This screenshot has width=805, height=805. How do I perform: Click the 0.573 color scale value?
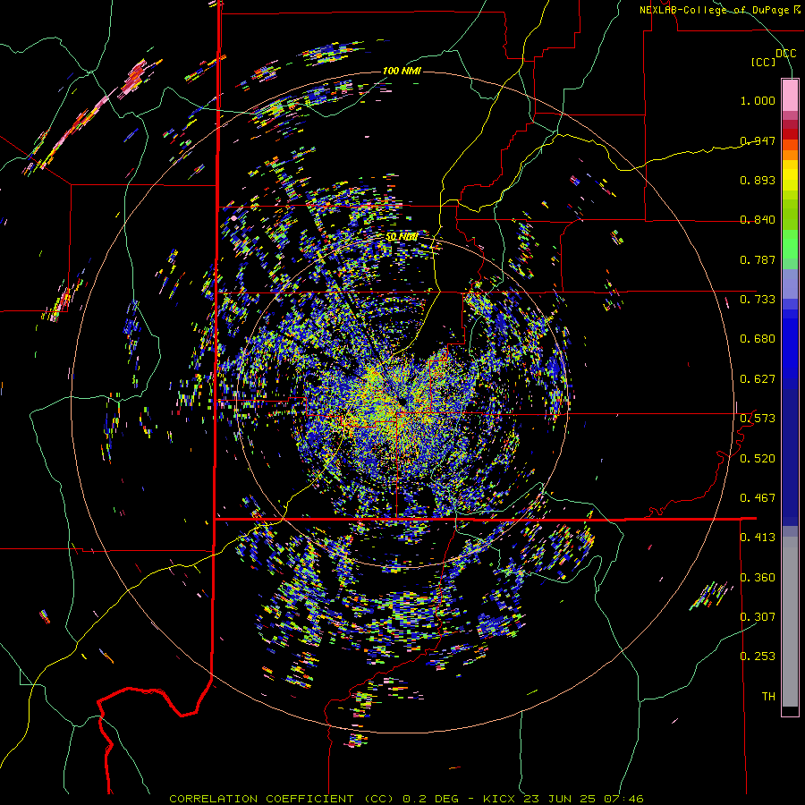point(758,419)
